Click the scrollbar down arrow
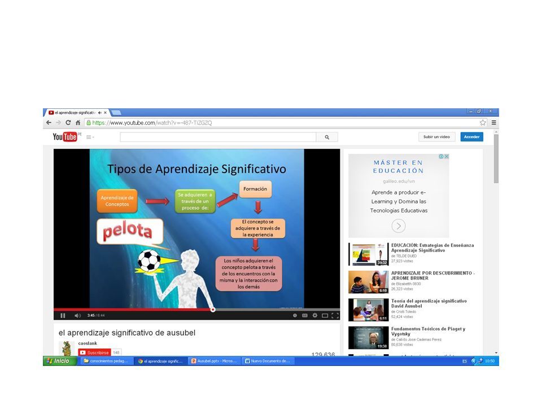The image size is (542, 406). pos(496,353)
